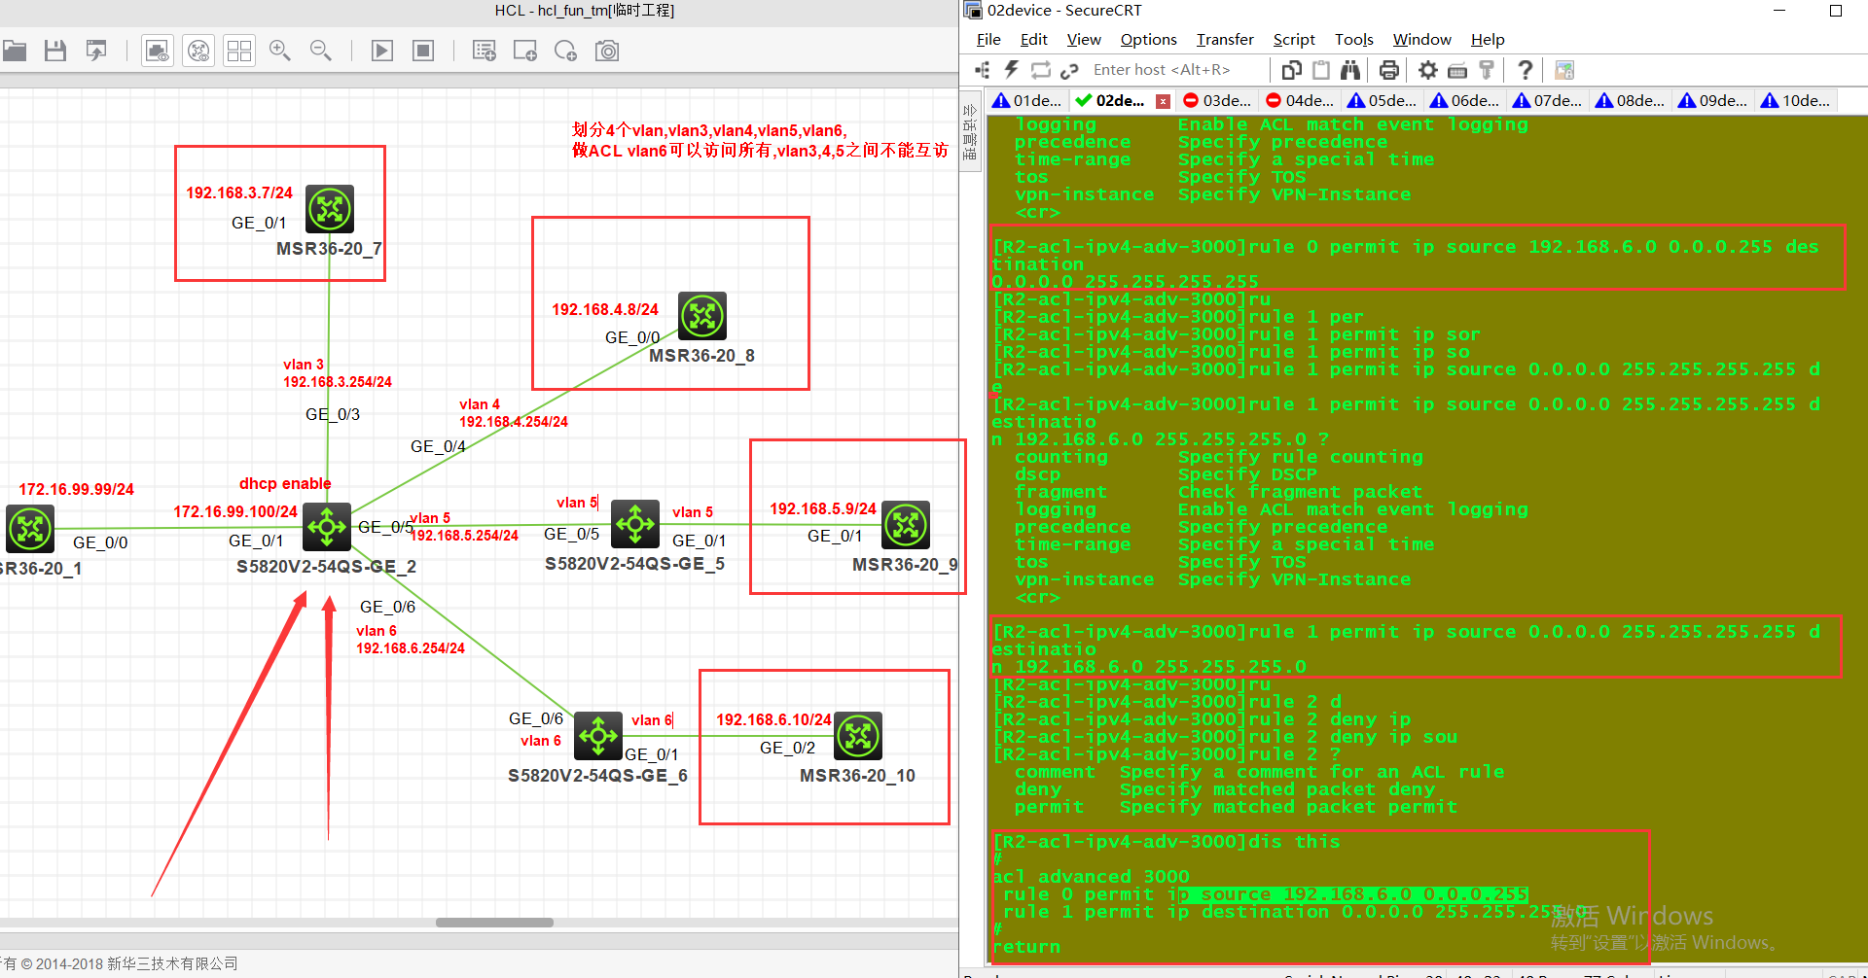Switch to the 03de... session tab
1868x978 pixels.
coord(1218,100)
